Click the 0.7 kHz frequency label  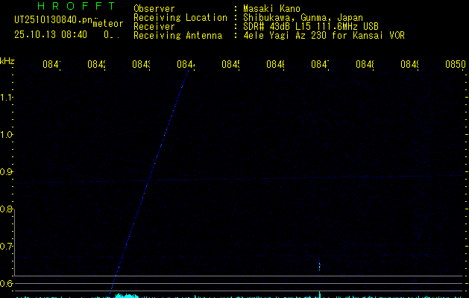pos(7,246)
